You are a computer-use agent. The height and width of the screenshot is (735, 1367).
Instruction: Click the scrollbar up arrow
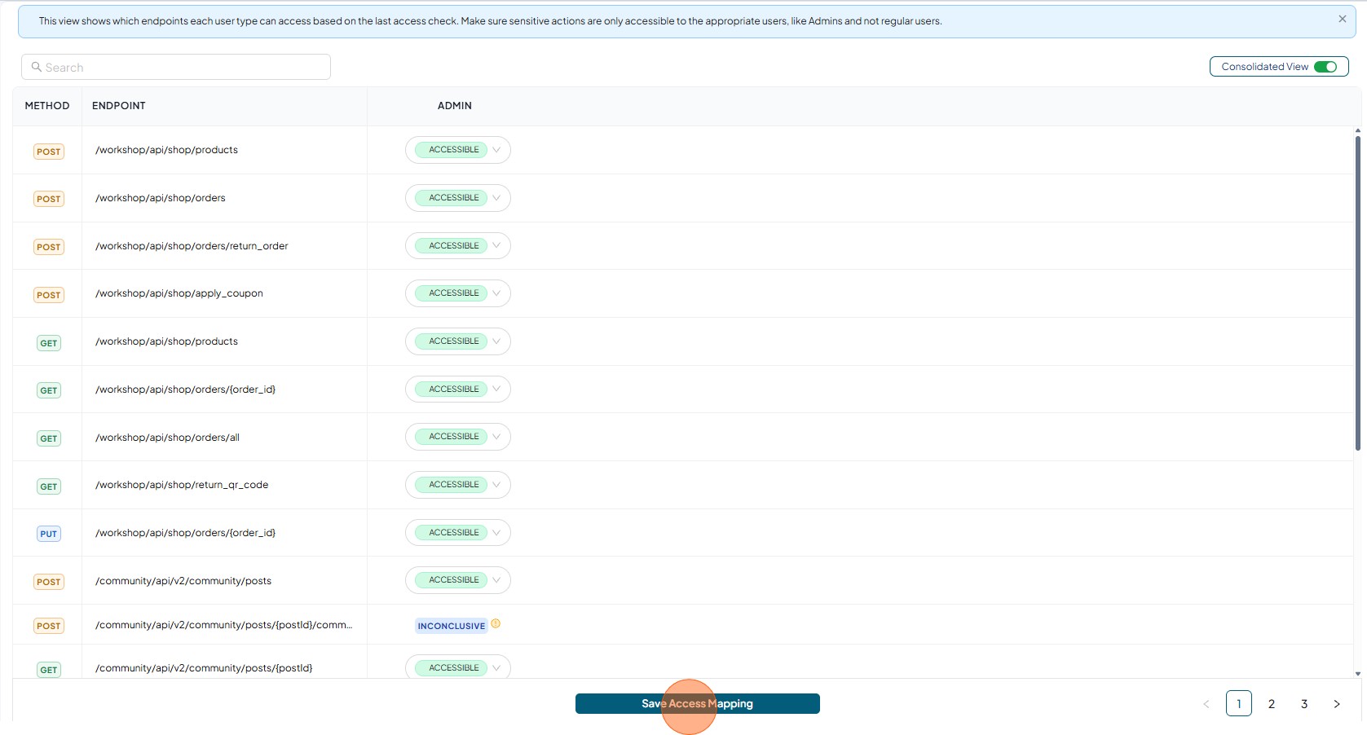1358,130
